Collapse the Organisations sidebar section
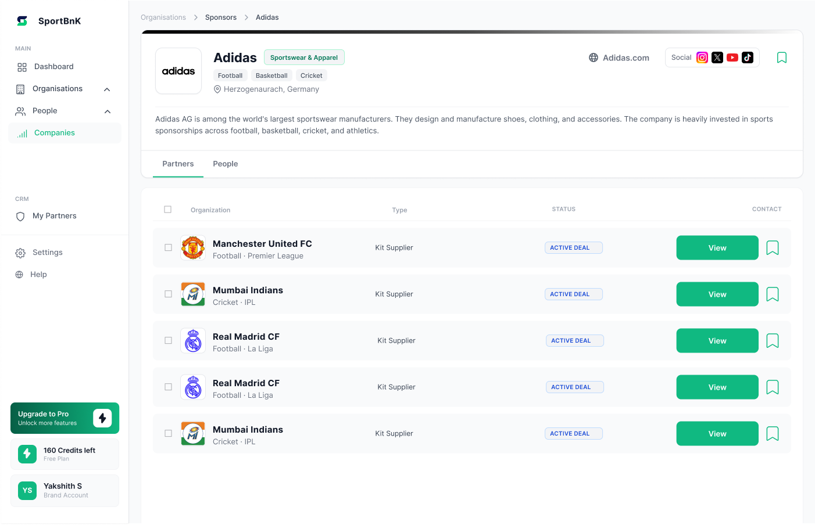This screenshot has width=815, height=525. coord(107,89)
